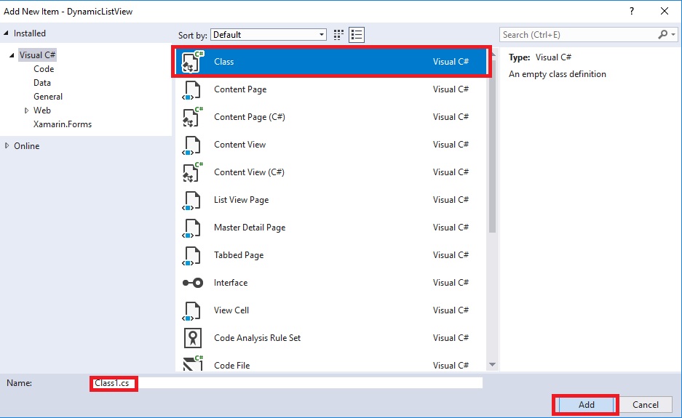Click the Add button
Screen dimensions: 682x418
(586, 404)
